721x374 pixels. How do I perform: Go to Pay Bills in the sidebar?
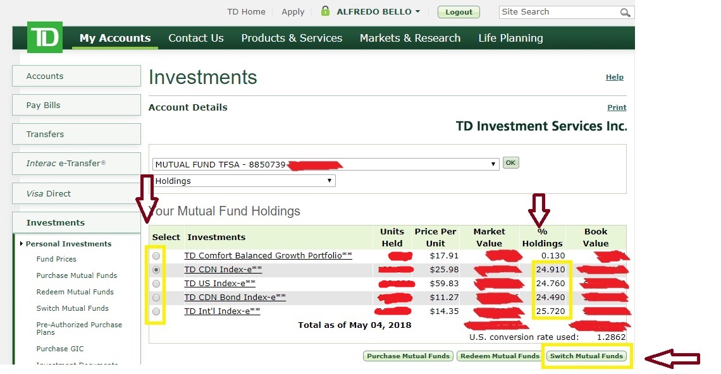click(77, 105)
